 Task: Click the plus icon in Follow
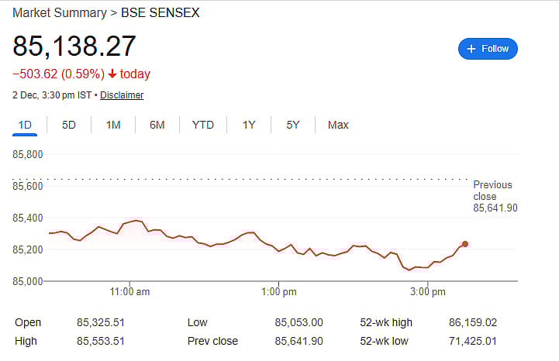click(x=471, y=49)
